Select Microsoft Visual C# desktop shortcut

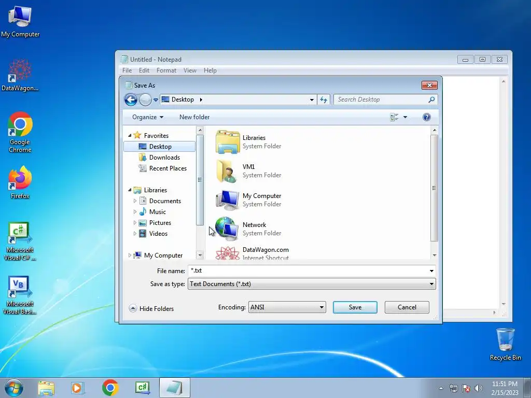point(20,241)
